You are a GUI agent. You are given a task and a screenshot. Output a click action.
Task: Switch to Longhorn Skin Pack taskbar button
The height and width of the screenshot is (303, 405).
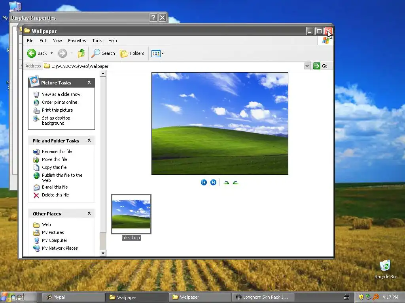pos(263,297)
